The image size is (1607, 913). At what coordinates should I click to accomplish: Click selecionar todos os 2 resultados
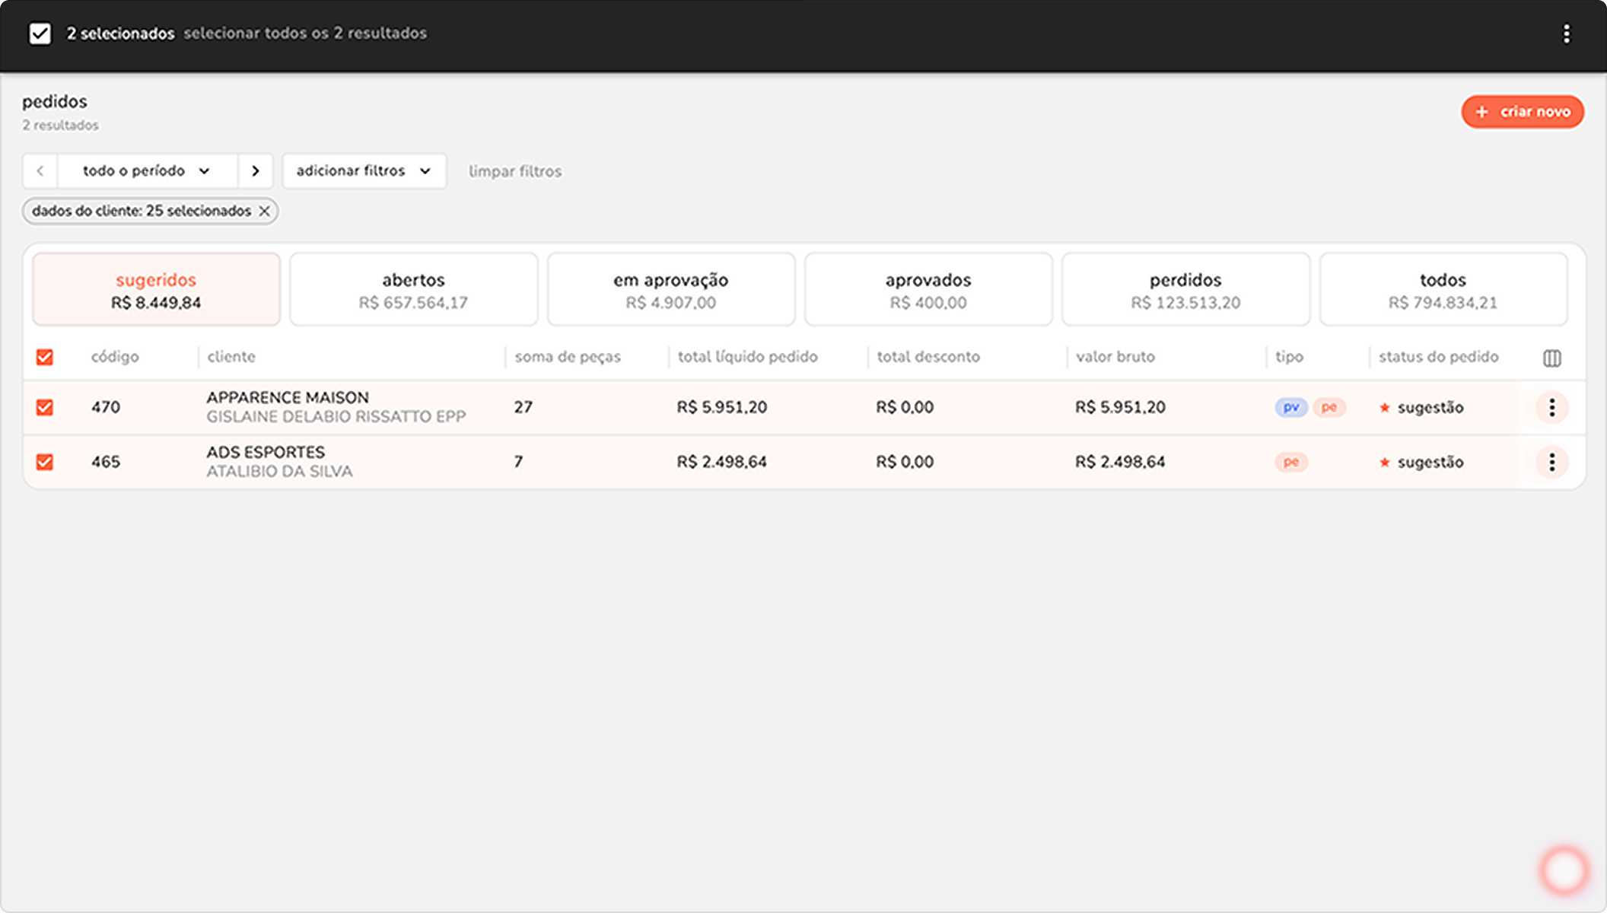(304, 33)
